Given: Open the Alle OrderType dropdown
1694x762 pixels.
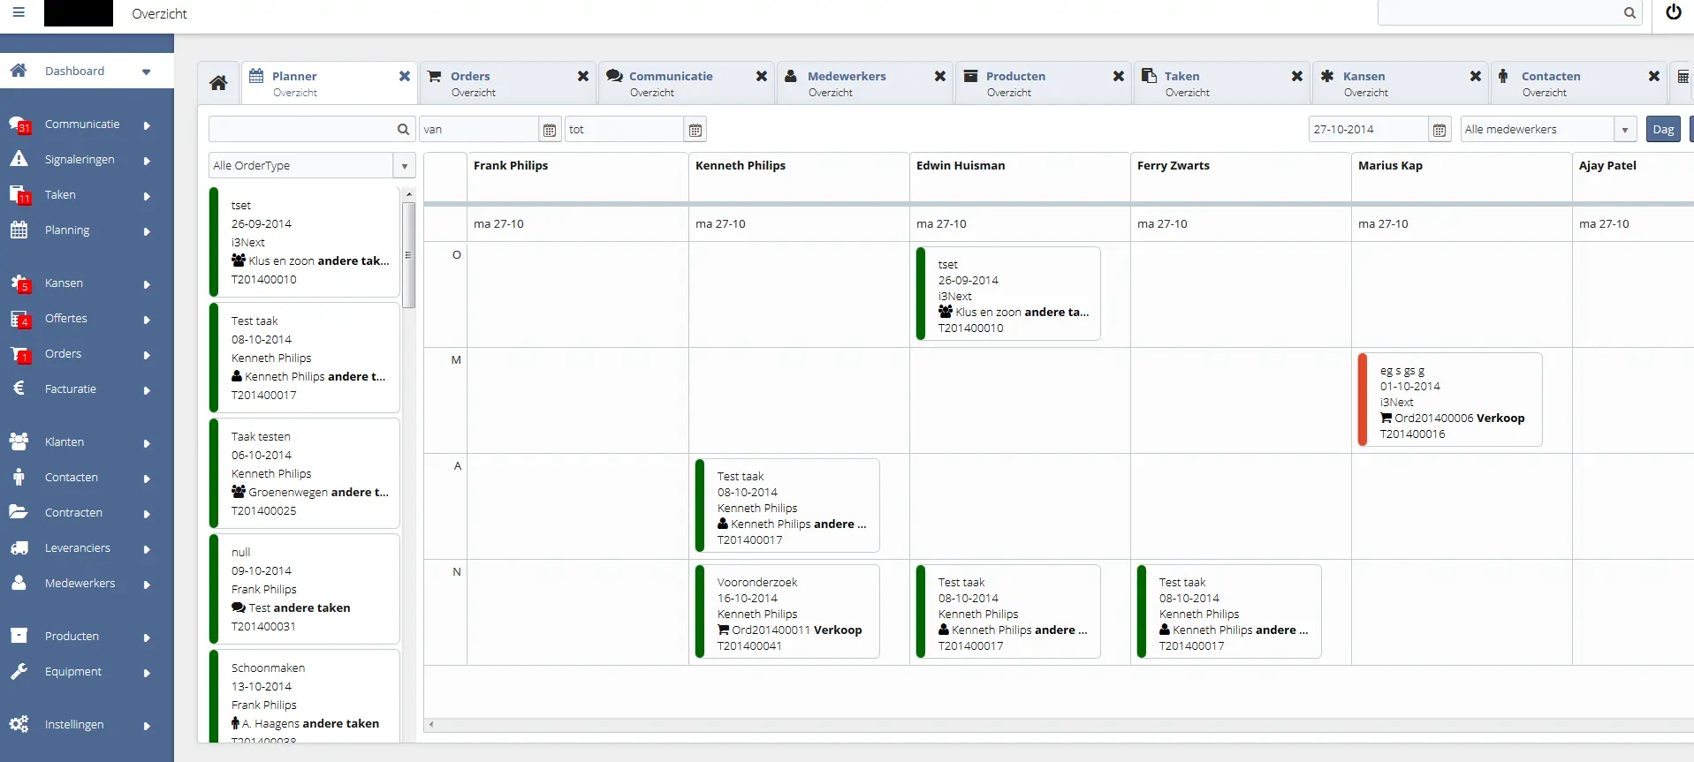Looking at the screenshot, I should coord(404,166).
